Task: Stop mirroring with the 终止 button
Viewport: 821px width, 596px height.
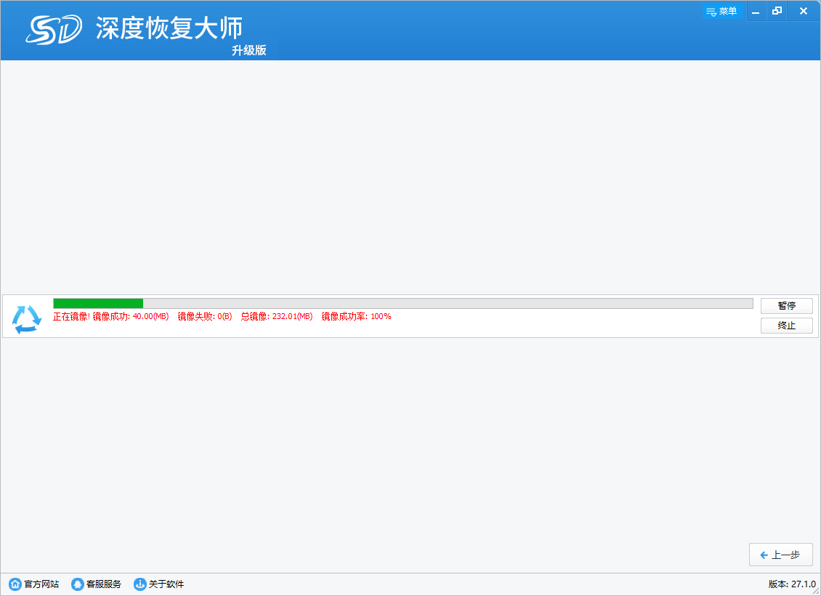Action: pyautogui.click(x=786, y=326)
